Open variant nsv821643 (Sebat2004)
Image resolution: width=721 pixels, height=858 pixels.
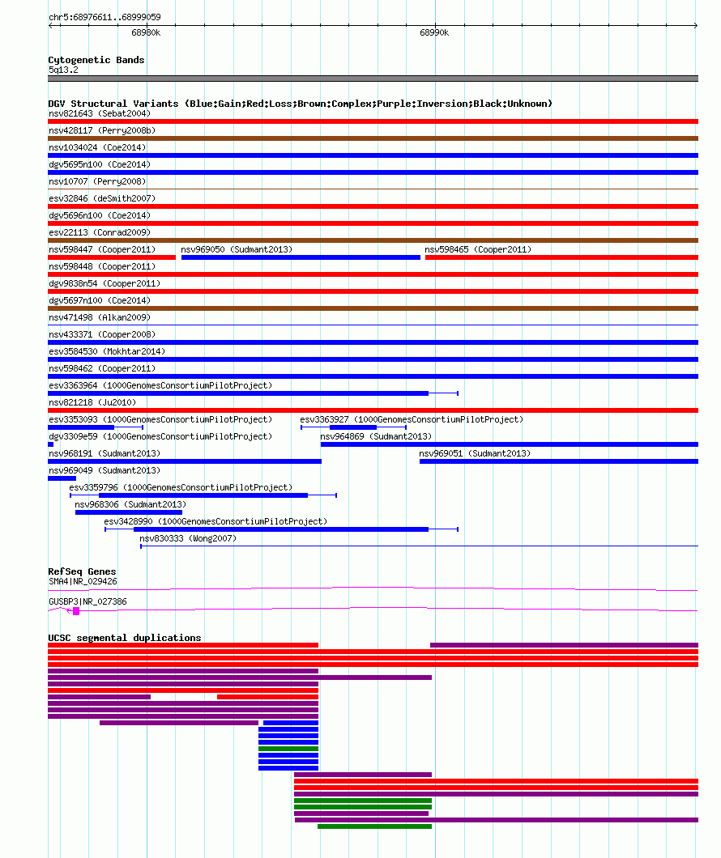tap(100, 114)
